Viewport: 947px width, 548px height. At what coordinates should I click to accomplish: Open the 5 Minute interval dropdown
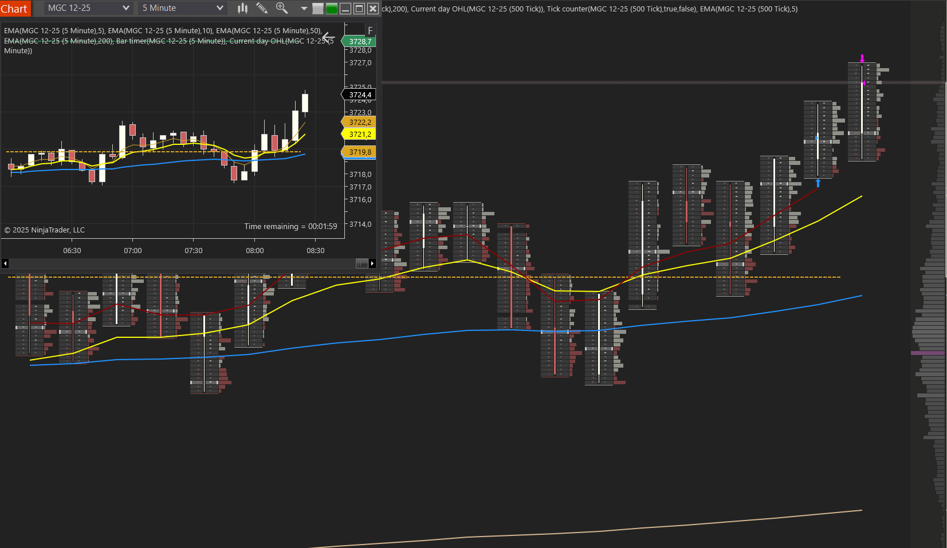click(182, 8)
